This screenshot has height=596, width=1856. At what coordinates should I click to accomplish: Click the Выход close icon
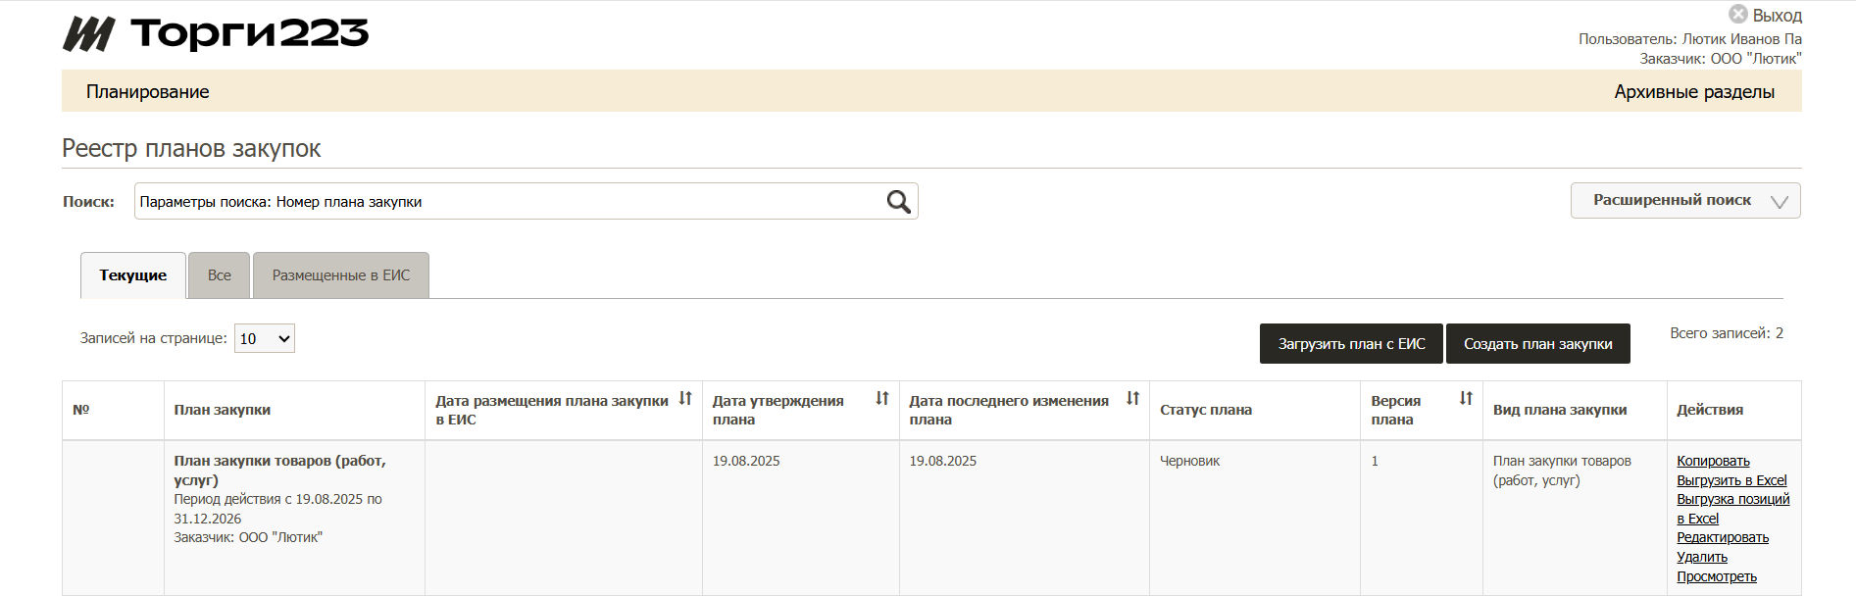[1737, 15]
